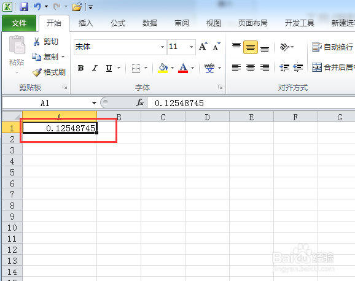Toggle bold formatting
355x281 pixels.
tap(80, 68)
